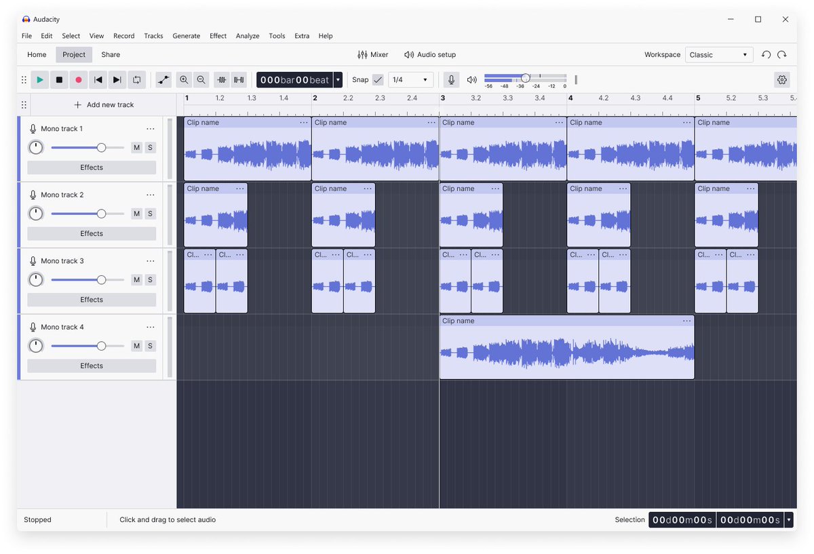Switch to the Share tab
The width and height of the screenshot is (814, 554).
111,55
